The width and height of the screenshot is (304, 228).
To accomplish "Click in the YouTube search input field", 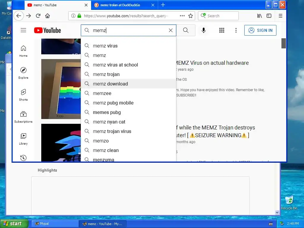I will tap(128, 30).
